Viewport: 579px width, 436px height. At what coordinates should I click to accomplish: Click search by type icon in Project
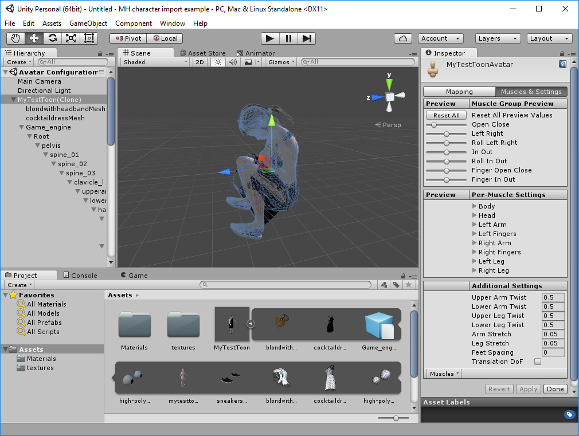[x=384, y=285]
